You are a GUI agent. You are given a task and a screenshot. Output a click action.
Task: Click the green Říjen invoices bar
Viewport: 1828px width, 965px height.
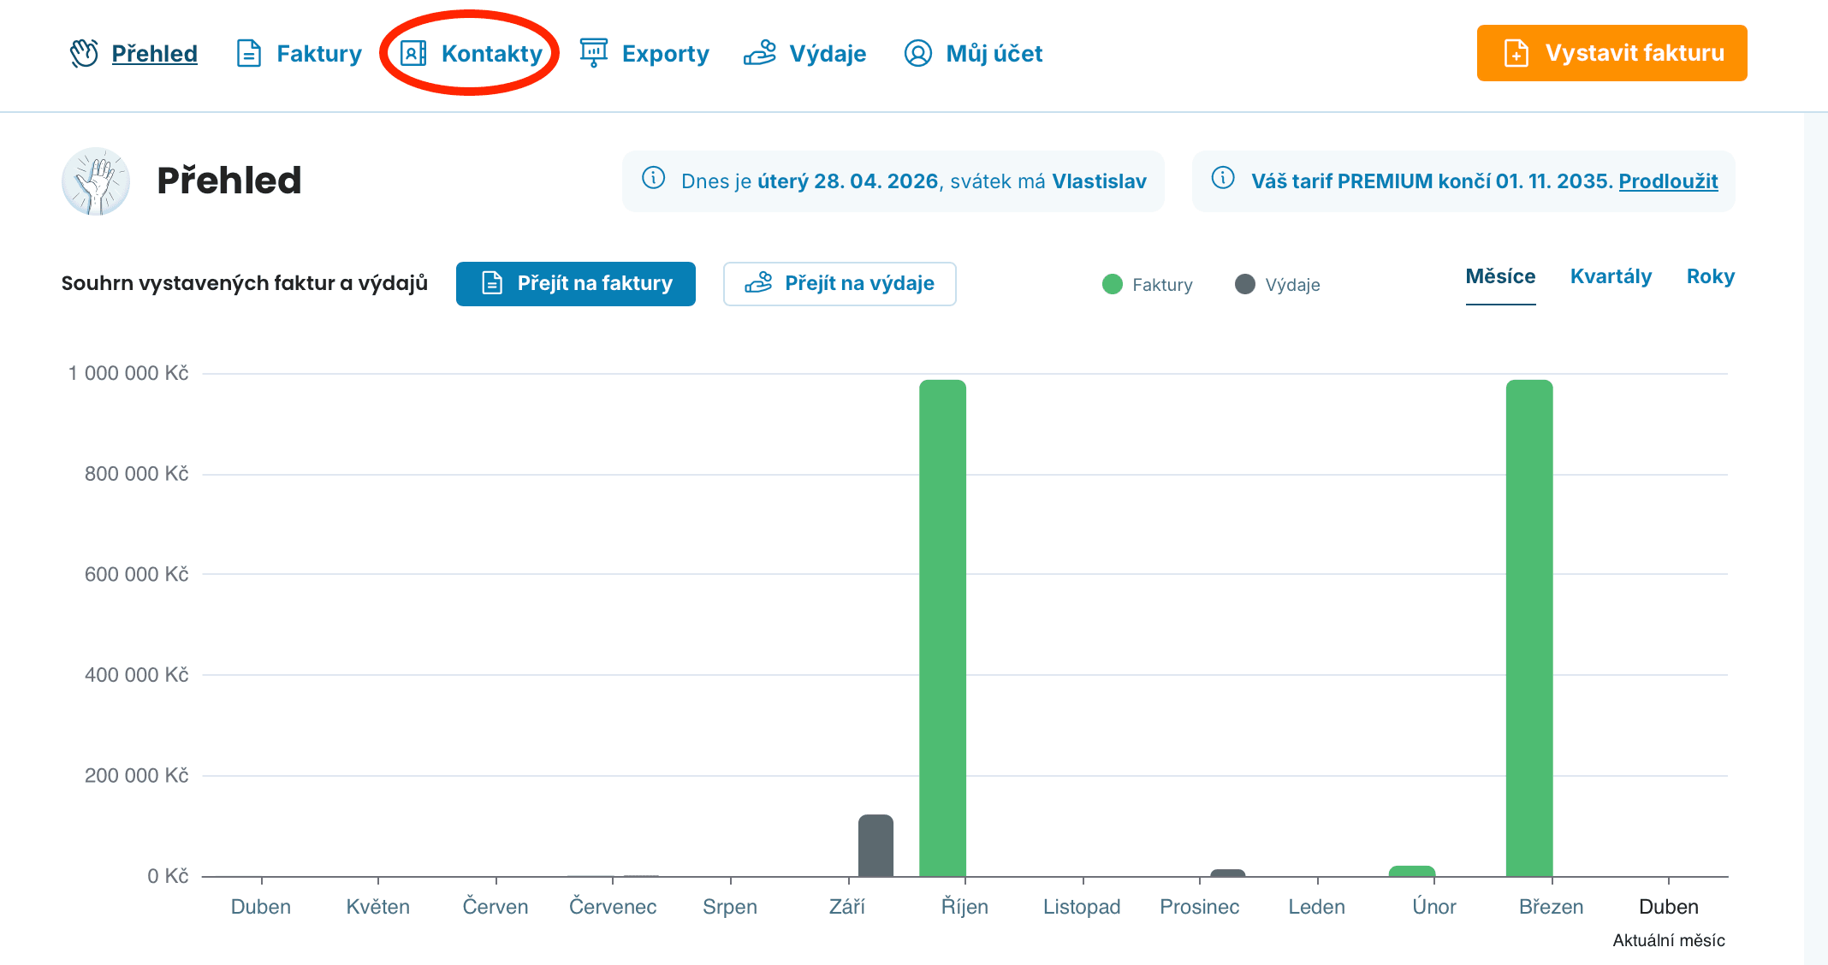[942, 628]
